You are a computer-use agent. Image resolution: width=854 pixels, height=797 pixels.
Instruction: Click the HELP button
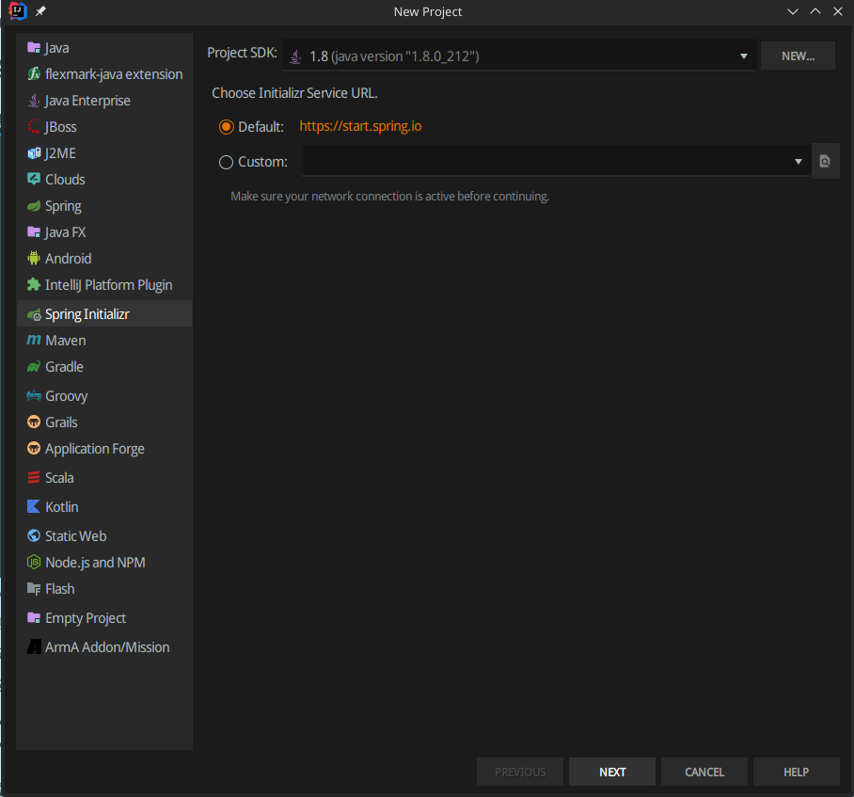click(797, 772)
